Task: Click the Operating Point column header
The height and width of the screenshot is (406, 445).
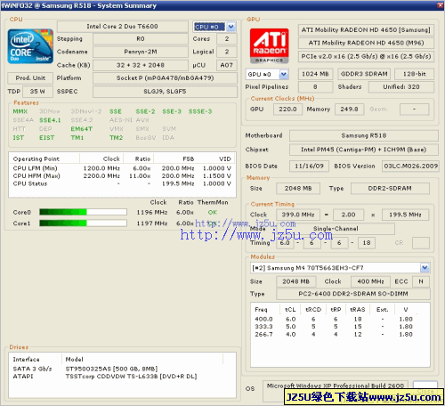Action: (44, 158)
